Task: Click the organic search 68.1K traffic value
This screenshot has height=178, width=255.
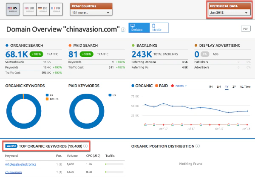Action: pos(17,54)
